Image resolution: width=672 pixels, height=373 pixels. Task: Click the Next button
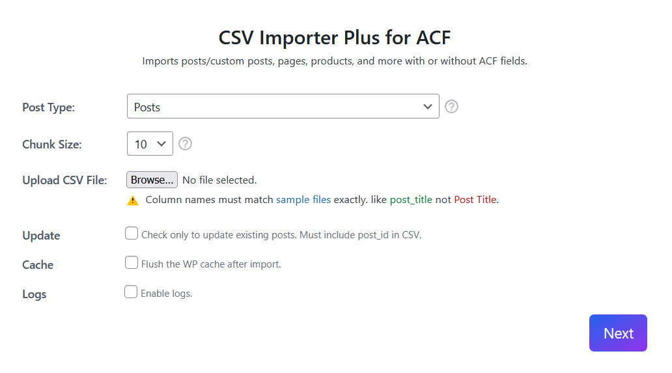pos(618,333)
